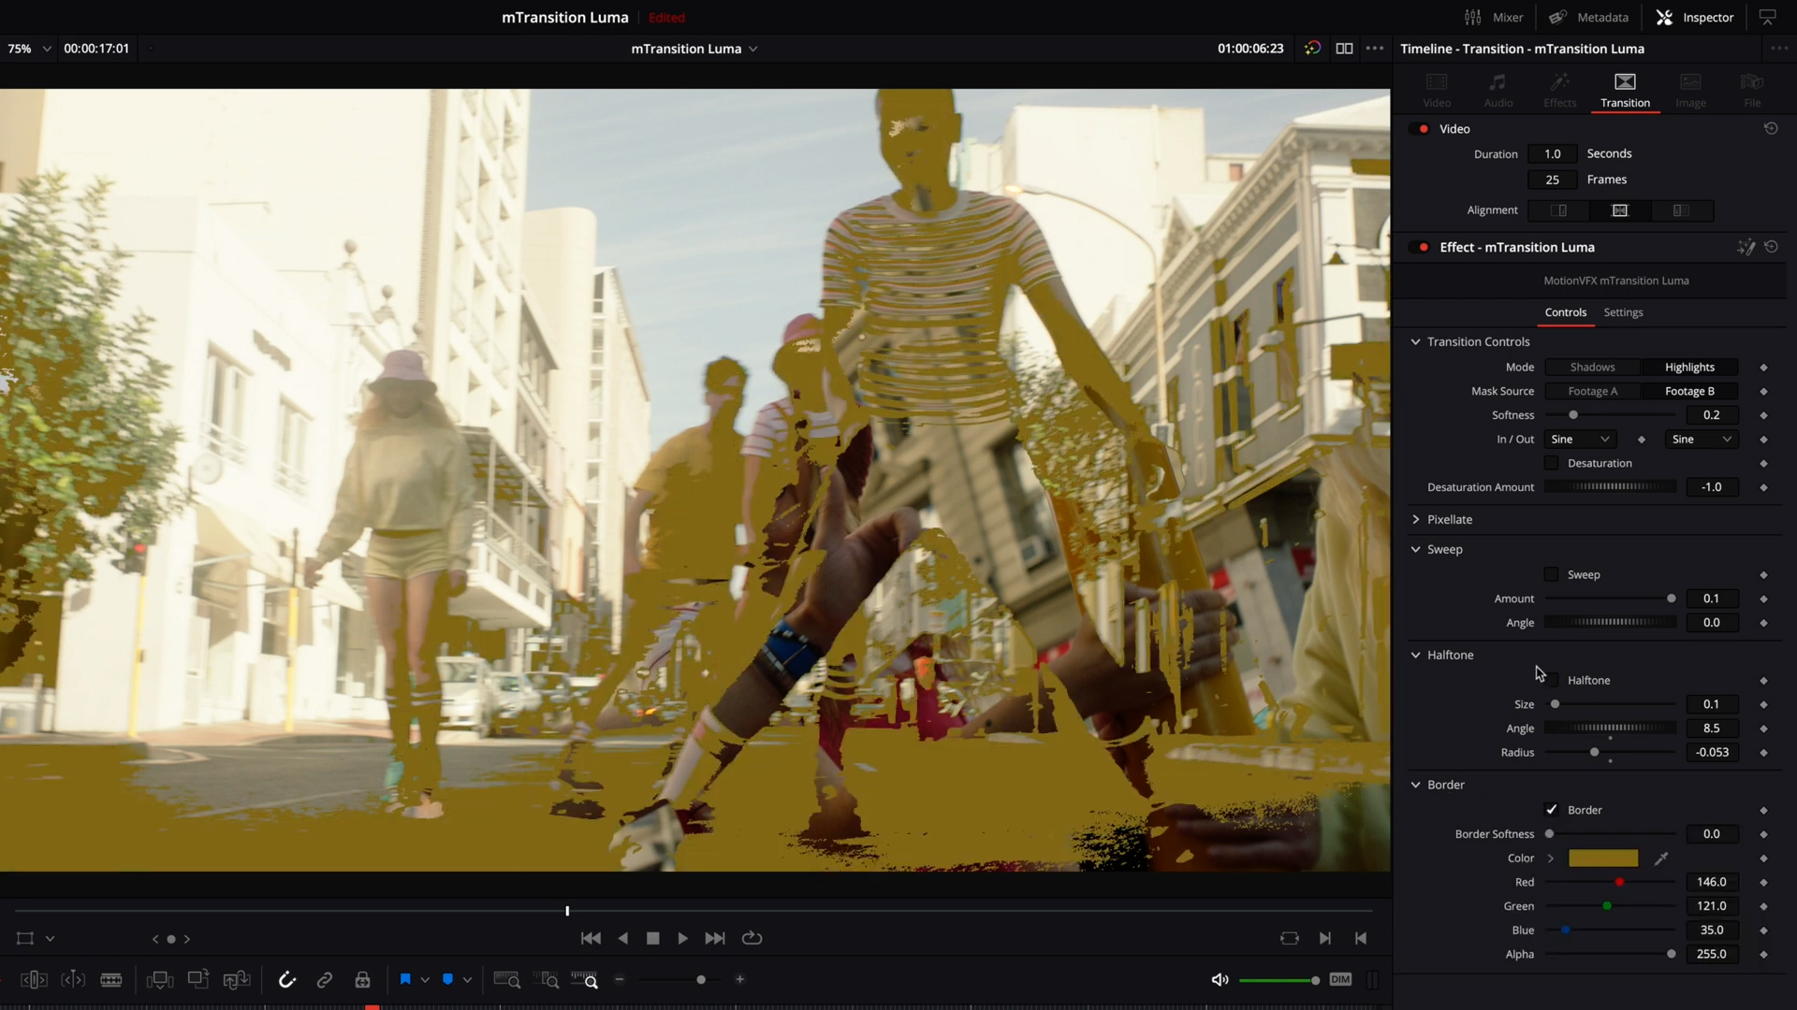Click the Video tab in Inspector
Image resolution: width=1797 pixels, height=1010 pixels.
[1436, 89]
